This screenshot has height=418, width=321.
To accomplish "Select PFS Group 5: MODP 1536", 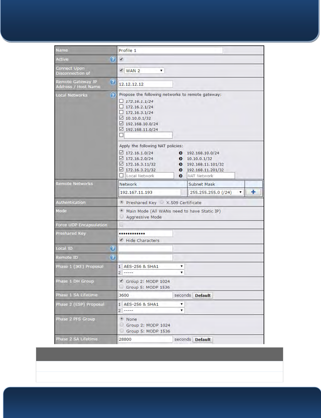I will click(x=122, y=331).
